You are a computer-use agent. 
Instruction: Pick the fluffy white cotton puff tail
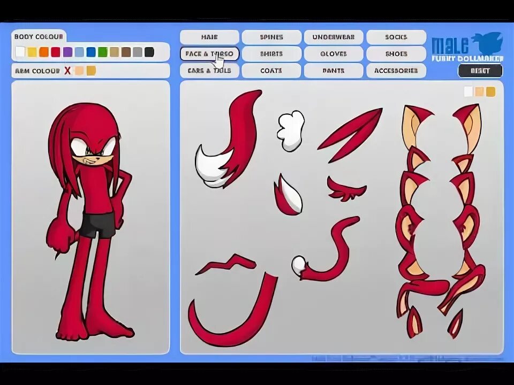click(x=290, y=131)
